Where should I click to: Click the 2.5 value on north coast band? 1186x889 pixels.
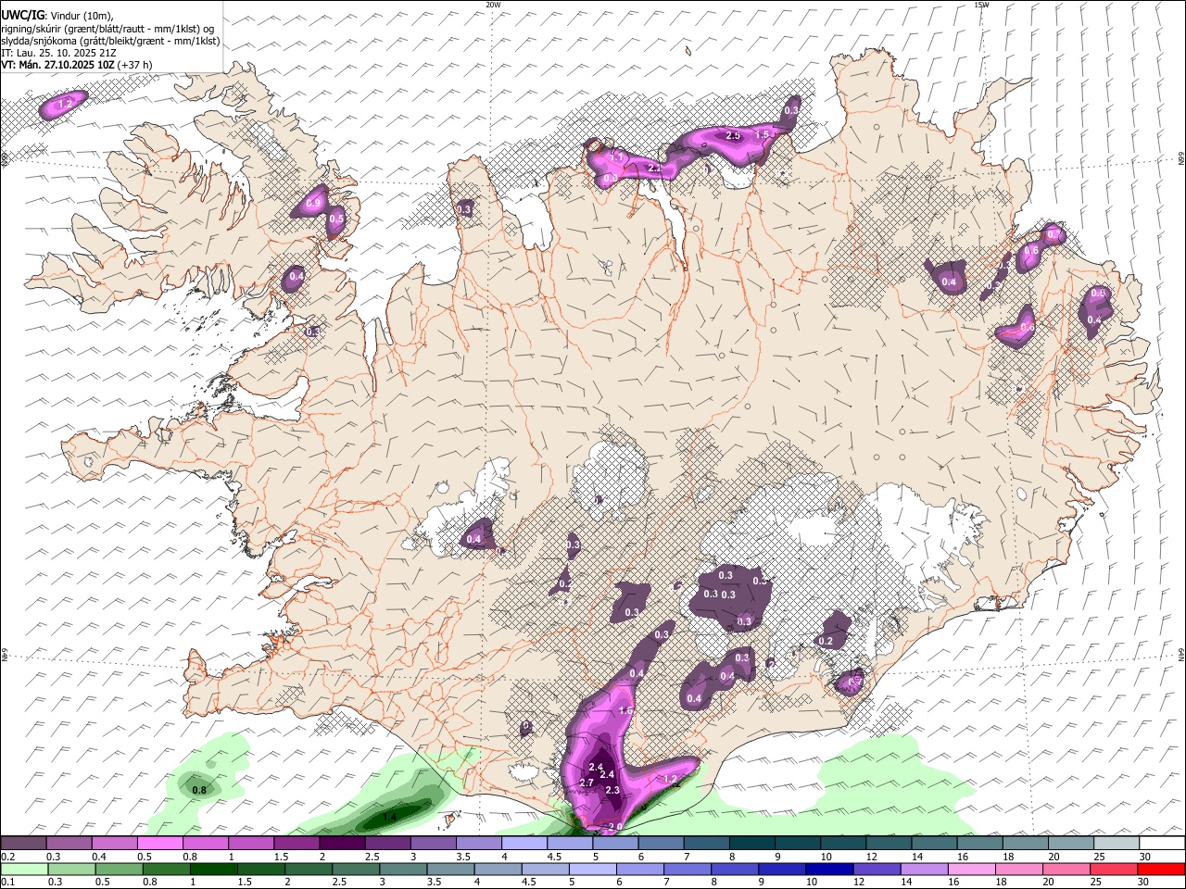pyautogui.click(x=733, y=135)
